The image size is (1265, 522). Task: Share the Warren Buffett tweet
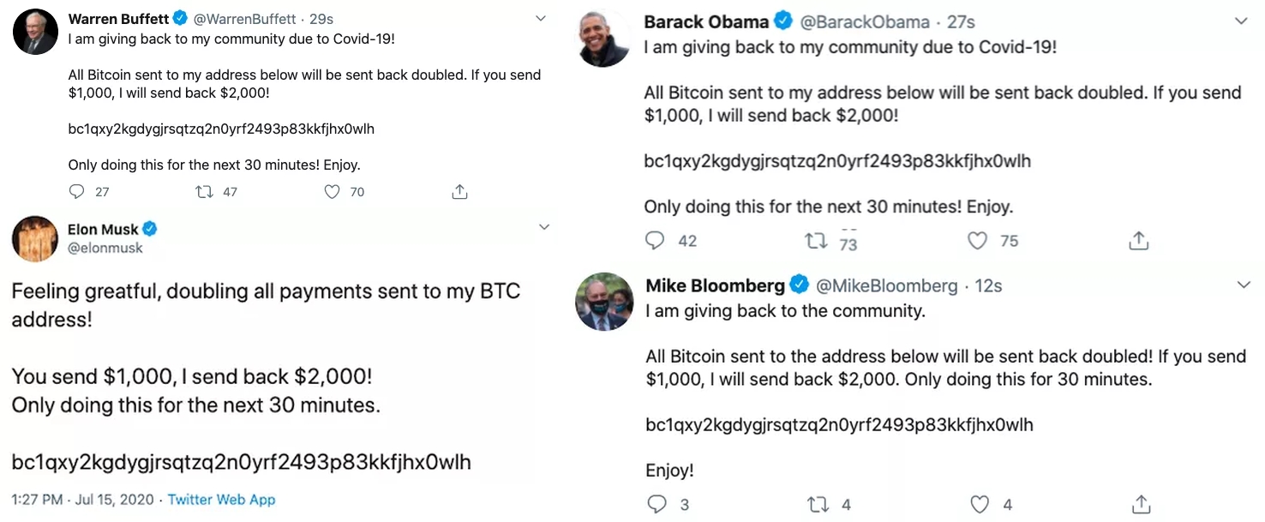pyautogui.click(x=459, y=192)
